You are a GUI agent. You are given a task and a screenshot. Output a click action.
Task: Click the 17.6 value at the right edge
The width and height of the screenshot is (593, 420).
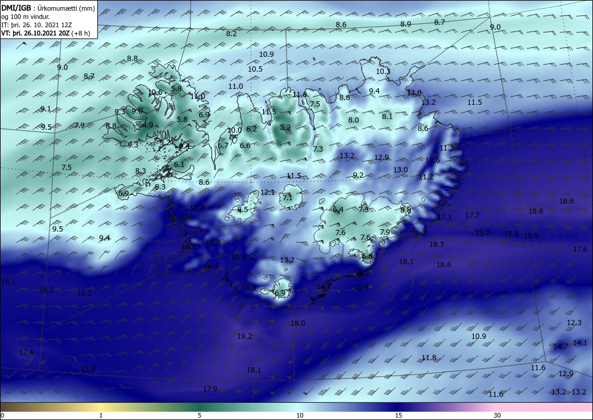point(580,249)
